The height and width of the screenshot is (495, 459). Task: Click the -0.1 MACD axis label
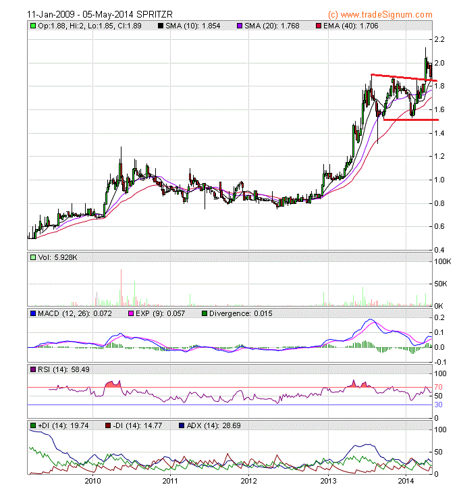pyautogui.click(x=440, y=362)
